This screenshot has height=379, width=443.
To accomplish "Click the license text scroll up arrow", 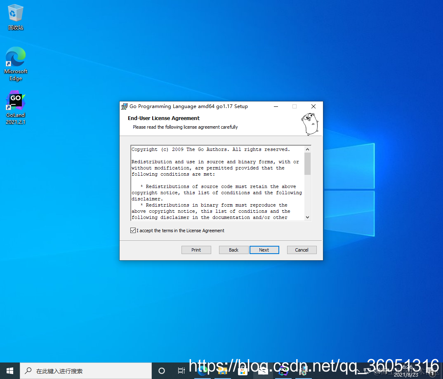I will pyautogui.click(x=308, y=149).
